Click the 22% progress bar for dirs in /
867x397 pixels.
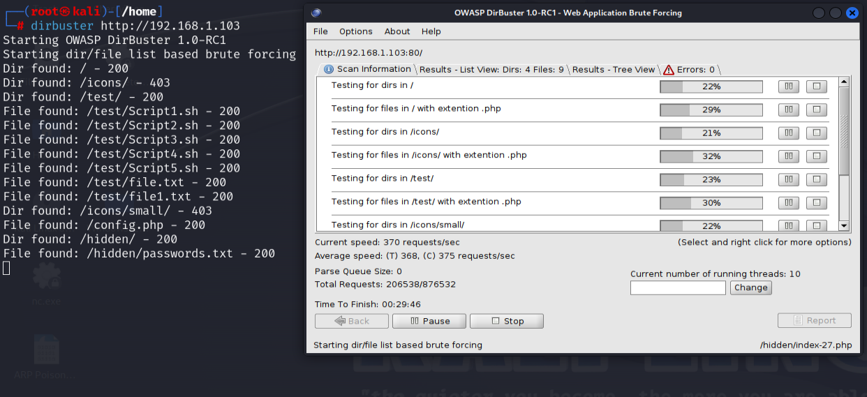[711, 87]
